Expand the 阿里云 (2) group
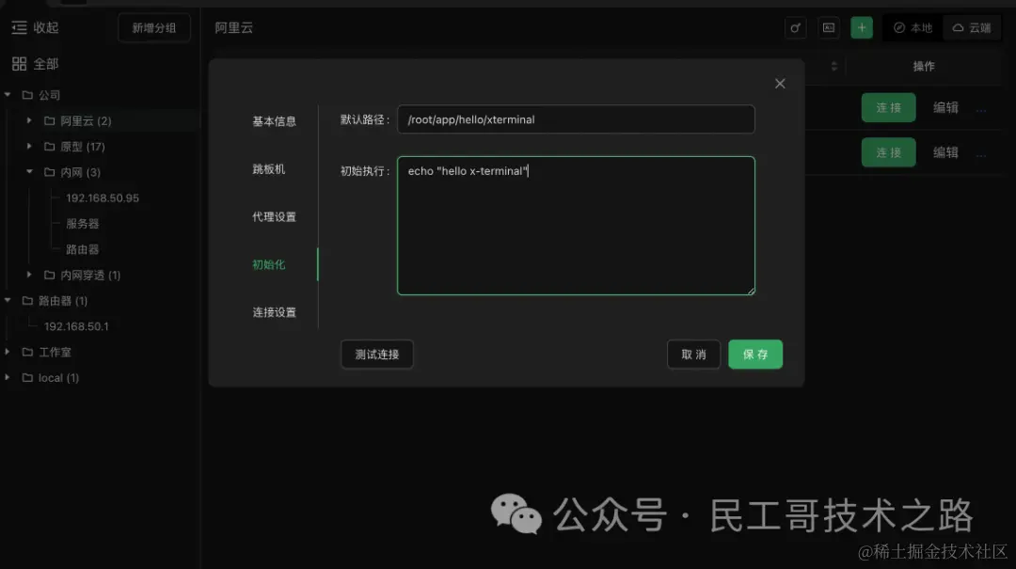The image size is (1016, 569). click(x=28, y=120)
